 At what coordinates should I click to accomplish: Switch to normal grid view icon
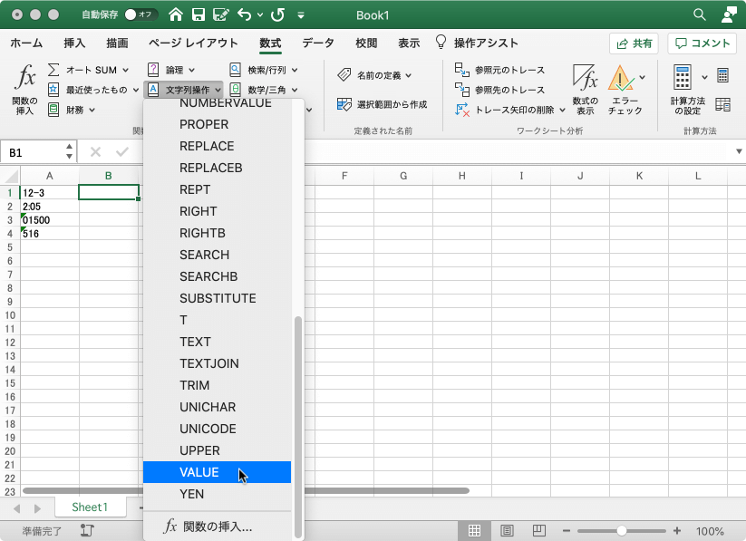click(474, 530)
